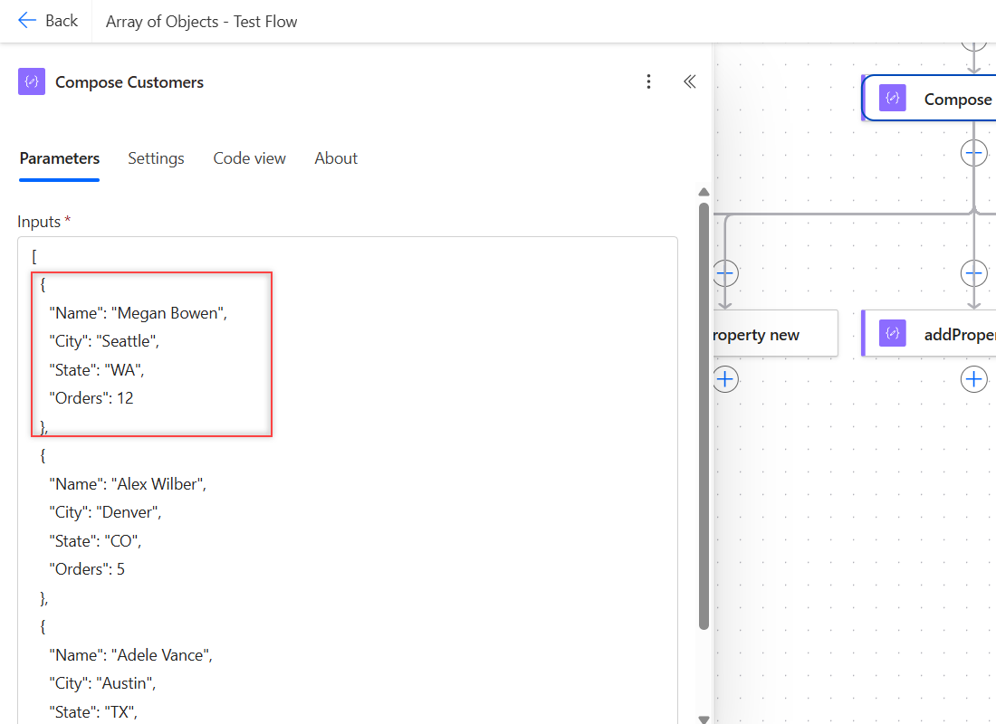Viewport: 996px width, 724px height.
Task: Click plus connector above addProperty node
Action: point(973,273)
